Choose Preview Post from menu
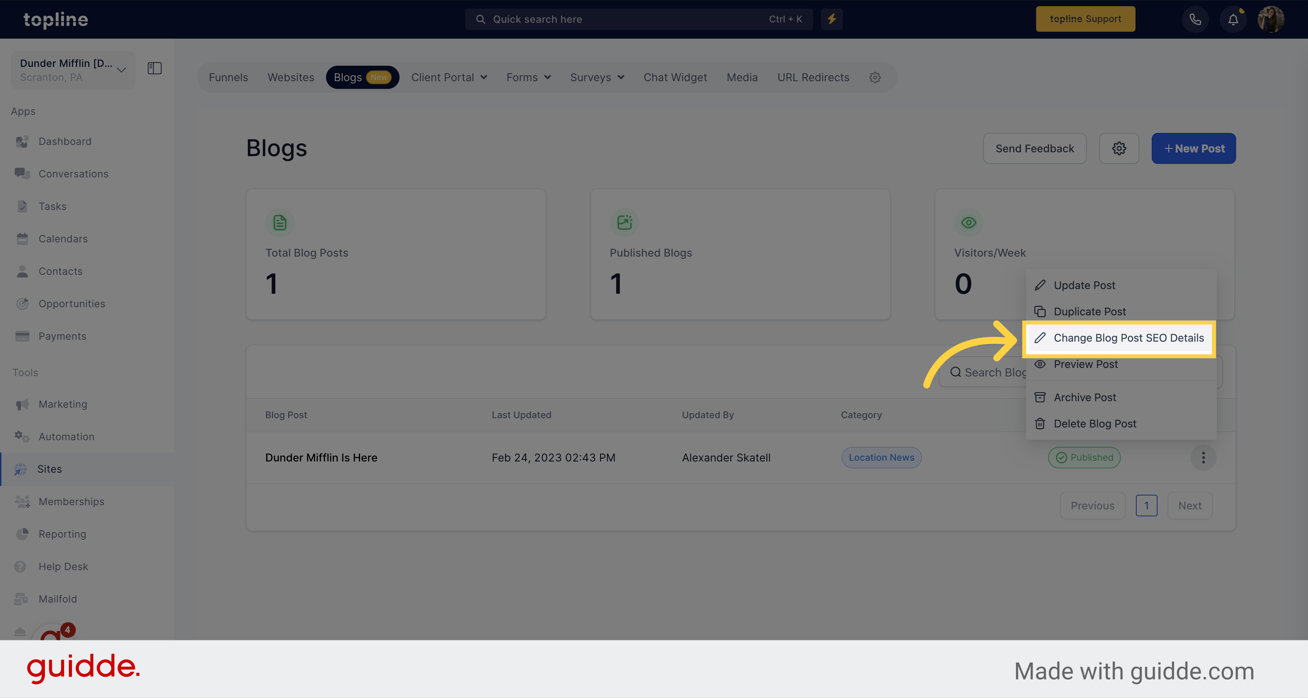The image size is (1308, 698). pyautogui.click(x=1121, y=365)
